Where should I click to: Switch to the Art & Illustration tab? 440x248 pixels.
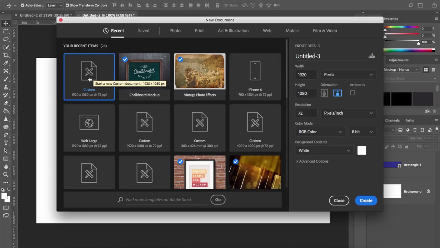coord(233,31)
